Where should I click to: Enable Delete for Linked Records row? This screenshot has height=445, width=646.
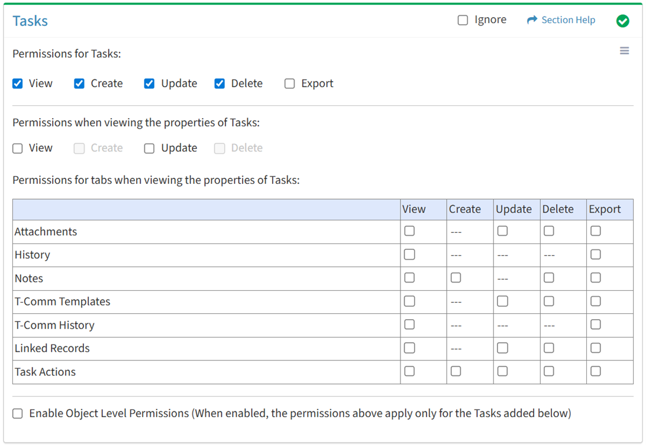tap(549, 348)
